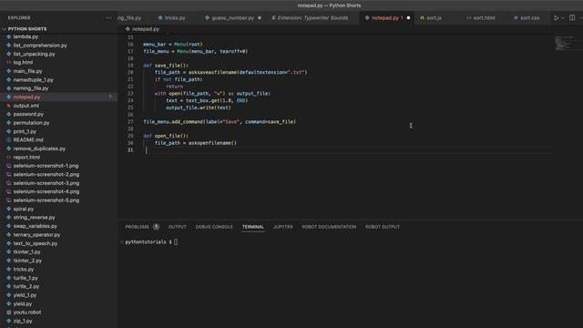Viewport: 583px width, 328px height.
Task: Open the Explorer more actions ellipsis
Action: click(108, 18)
